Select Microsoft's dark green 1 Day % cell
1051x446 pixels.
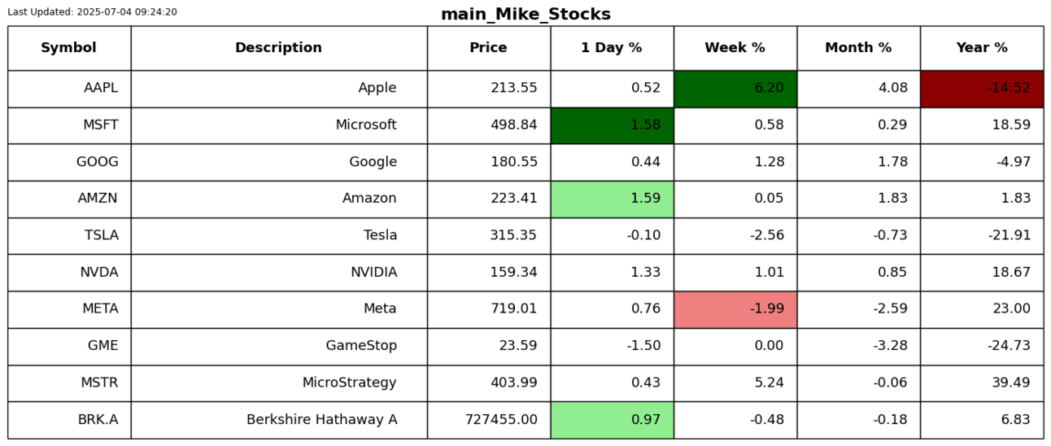[612, 125]
